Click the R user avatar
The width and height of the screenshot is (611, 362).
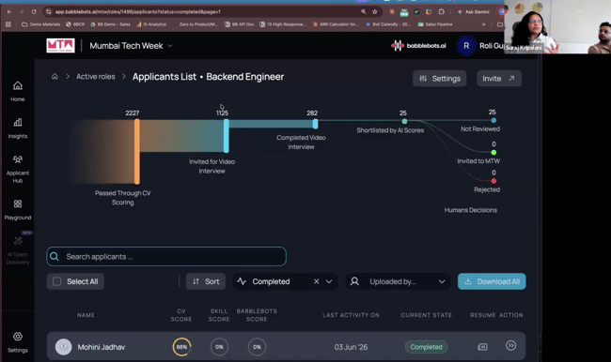point(466,46)
